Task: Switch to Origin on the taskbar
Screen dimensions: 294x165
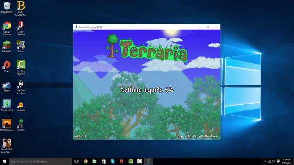Action: point(121,161)
